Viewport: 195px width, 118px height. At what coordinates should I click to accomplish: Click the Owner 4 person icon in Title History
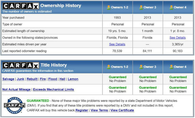click(171, 67)
